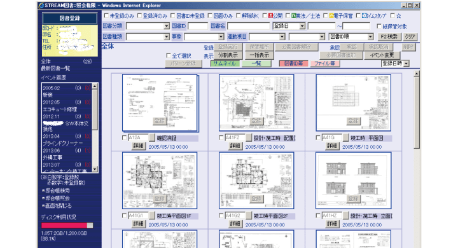Screen dimensions: 458x248
Task: Click the red 公開 person icon
Action: coord(270,16)
